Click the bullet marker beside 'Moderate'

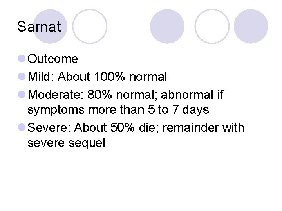22,95
